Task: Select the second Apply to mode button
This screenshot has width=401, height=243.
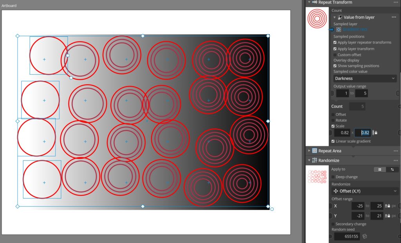Action: tap(392, 169)
